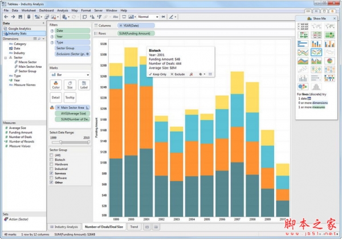Select the Industry Stats data source
Screen dimensions: 342x240
pos(24,34)
